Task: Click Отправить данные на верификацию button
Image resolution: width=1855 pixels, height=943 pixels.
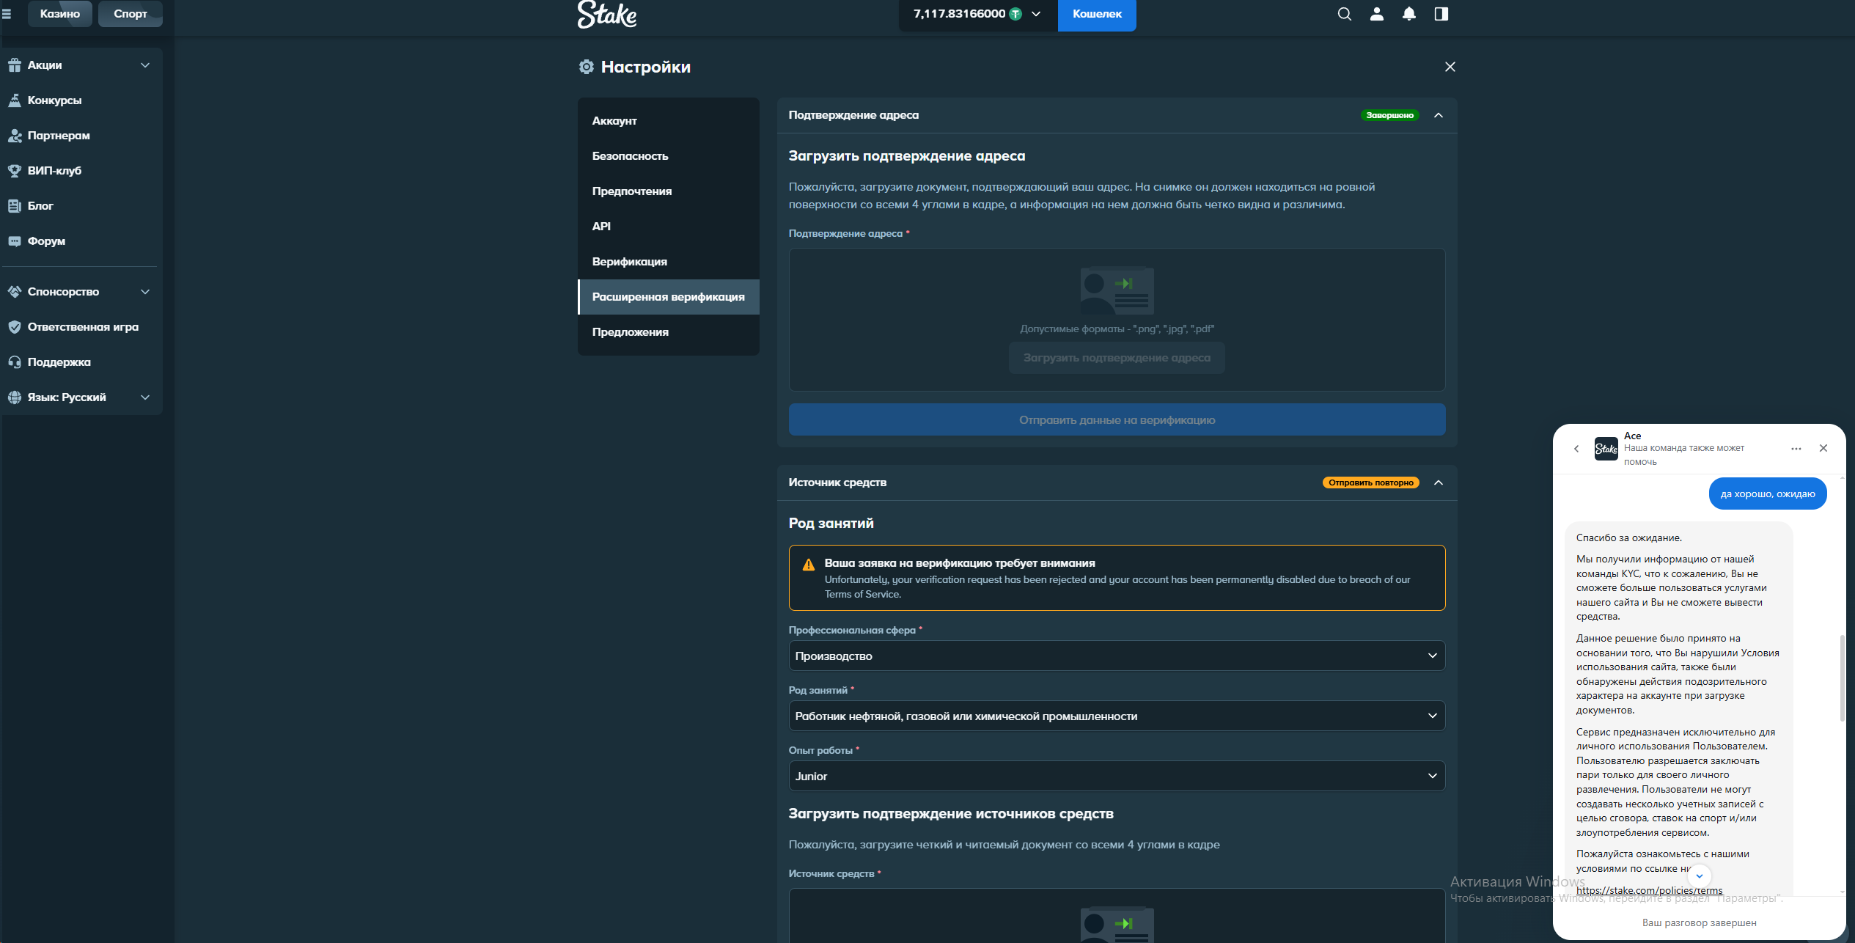Action: (x=1117, y=419)
